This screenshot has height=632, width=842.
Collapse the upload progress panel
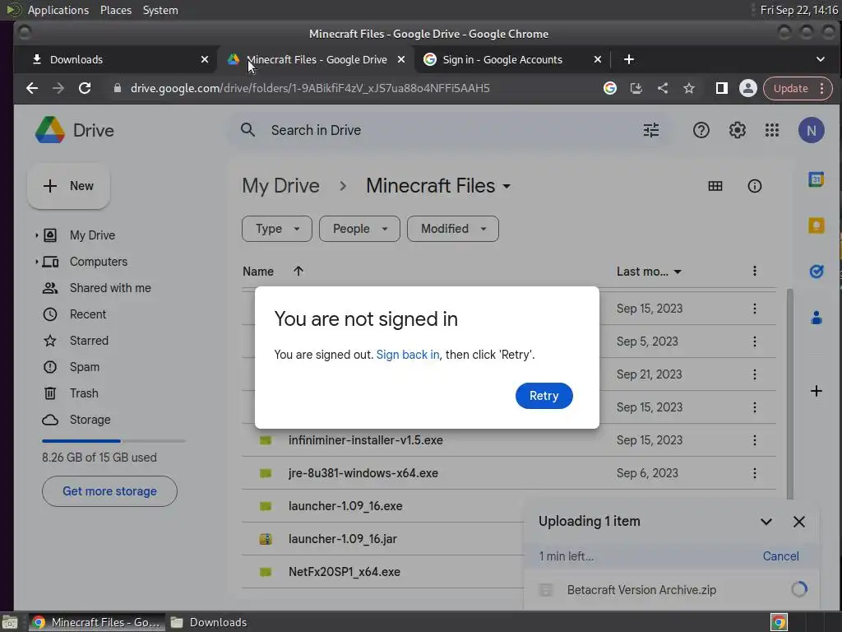pyautogui.click(x=766, y=521)
